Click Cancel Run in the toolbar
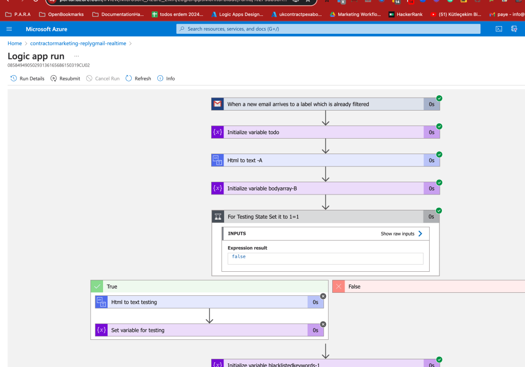Image resolution: width=525 pixels, height=367 pixels. (x=103, y=78)
